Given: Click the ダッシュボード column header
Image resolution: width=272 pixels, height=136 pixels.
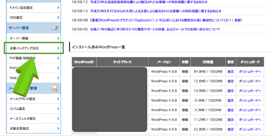Looking at the screenshot, I should point(250,62).
